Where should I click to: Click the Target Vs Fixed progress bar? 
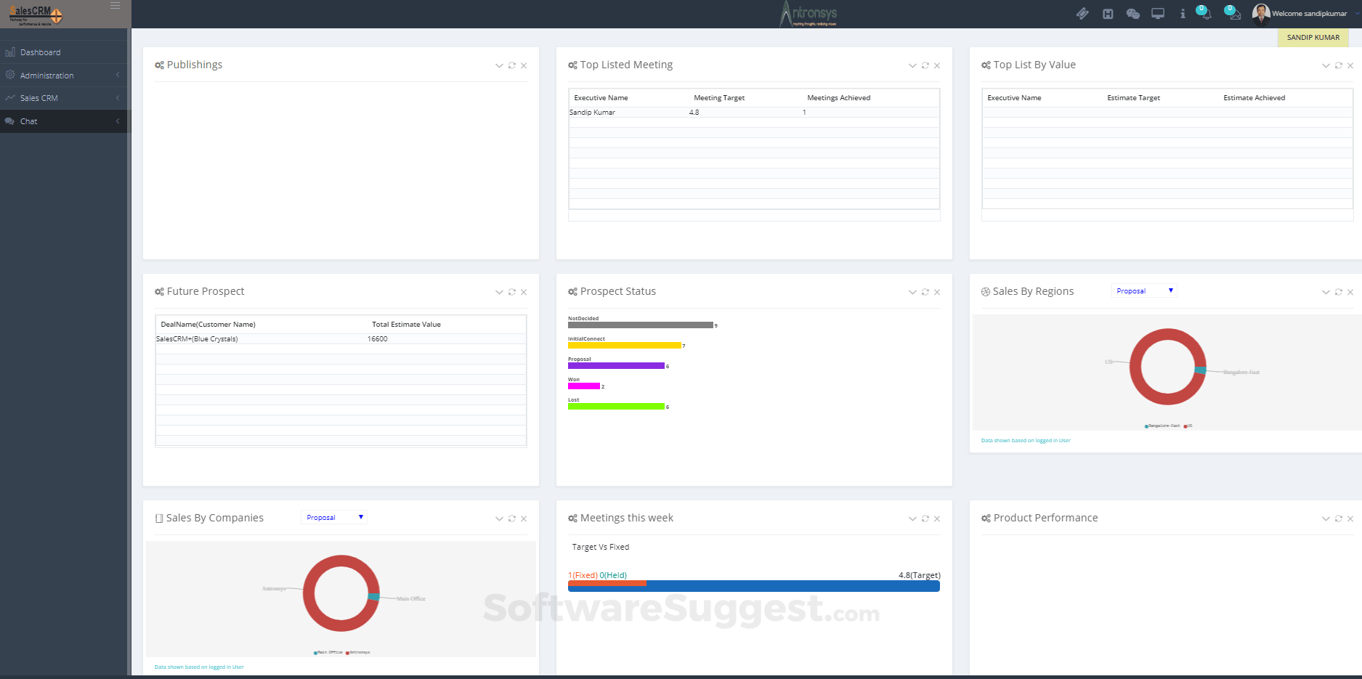click(754, 585)
